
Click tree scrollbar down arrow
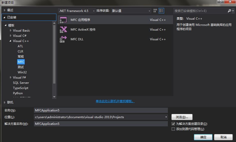coord(54,97)
